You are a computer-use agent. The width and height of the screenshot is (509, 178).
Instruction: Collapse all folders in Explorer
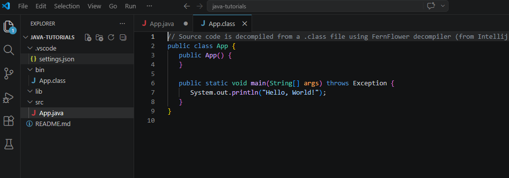123,37
